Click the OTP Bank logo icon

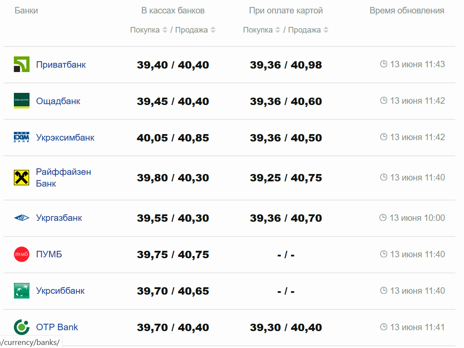(x=21, y=327)
